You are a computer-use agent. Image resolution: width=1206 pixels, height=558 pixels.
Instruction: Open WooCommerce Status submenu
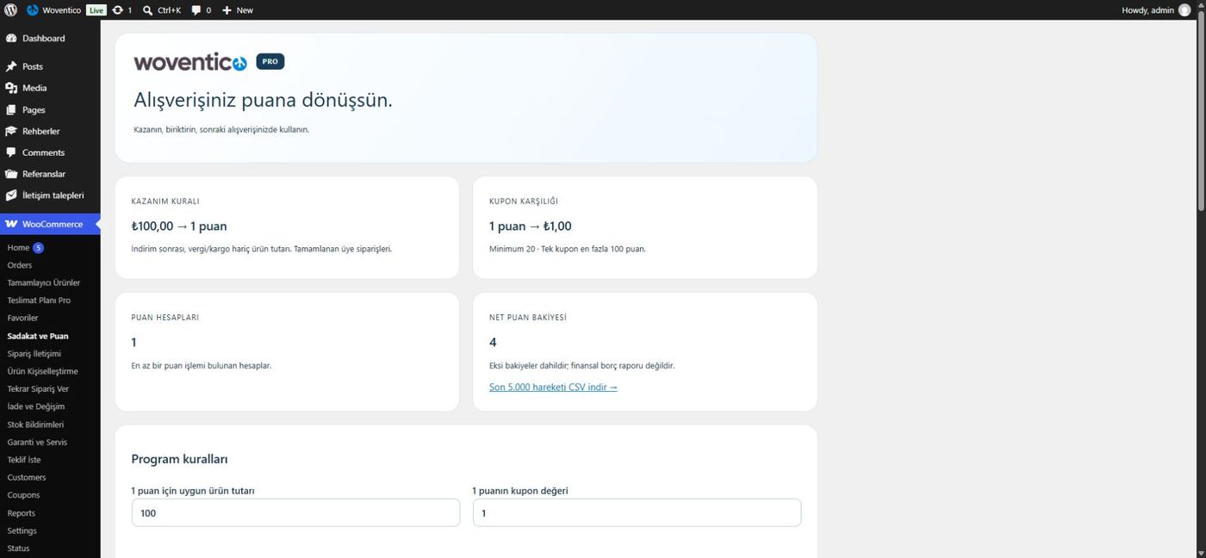[x=18, y=549]
